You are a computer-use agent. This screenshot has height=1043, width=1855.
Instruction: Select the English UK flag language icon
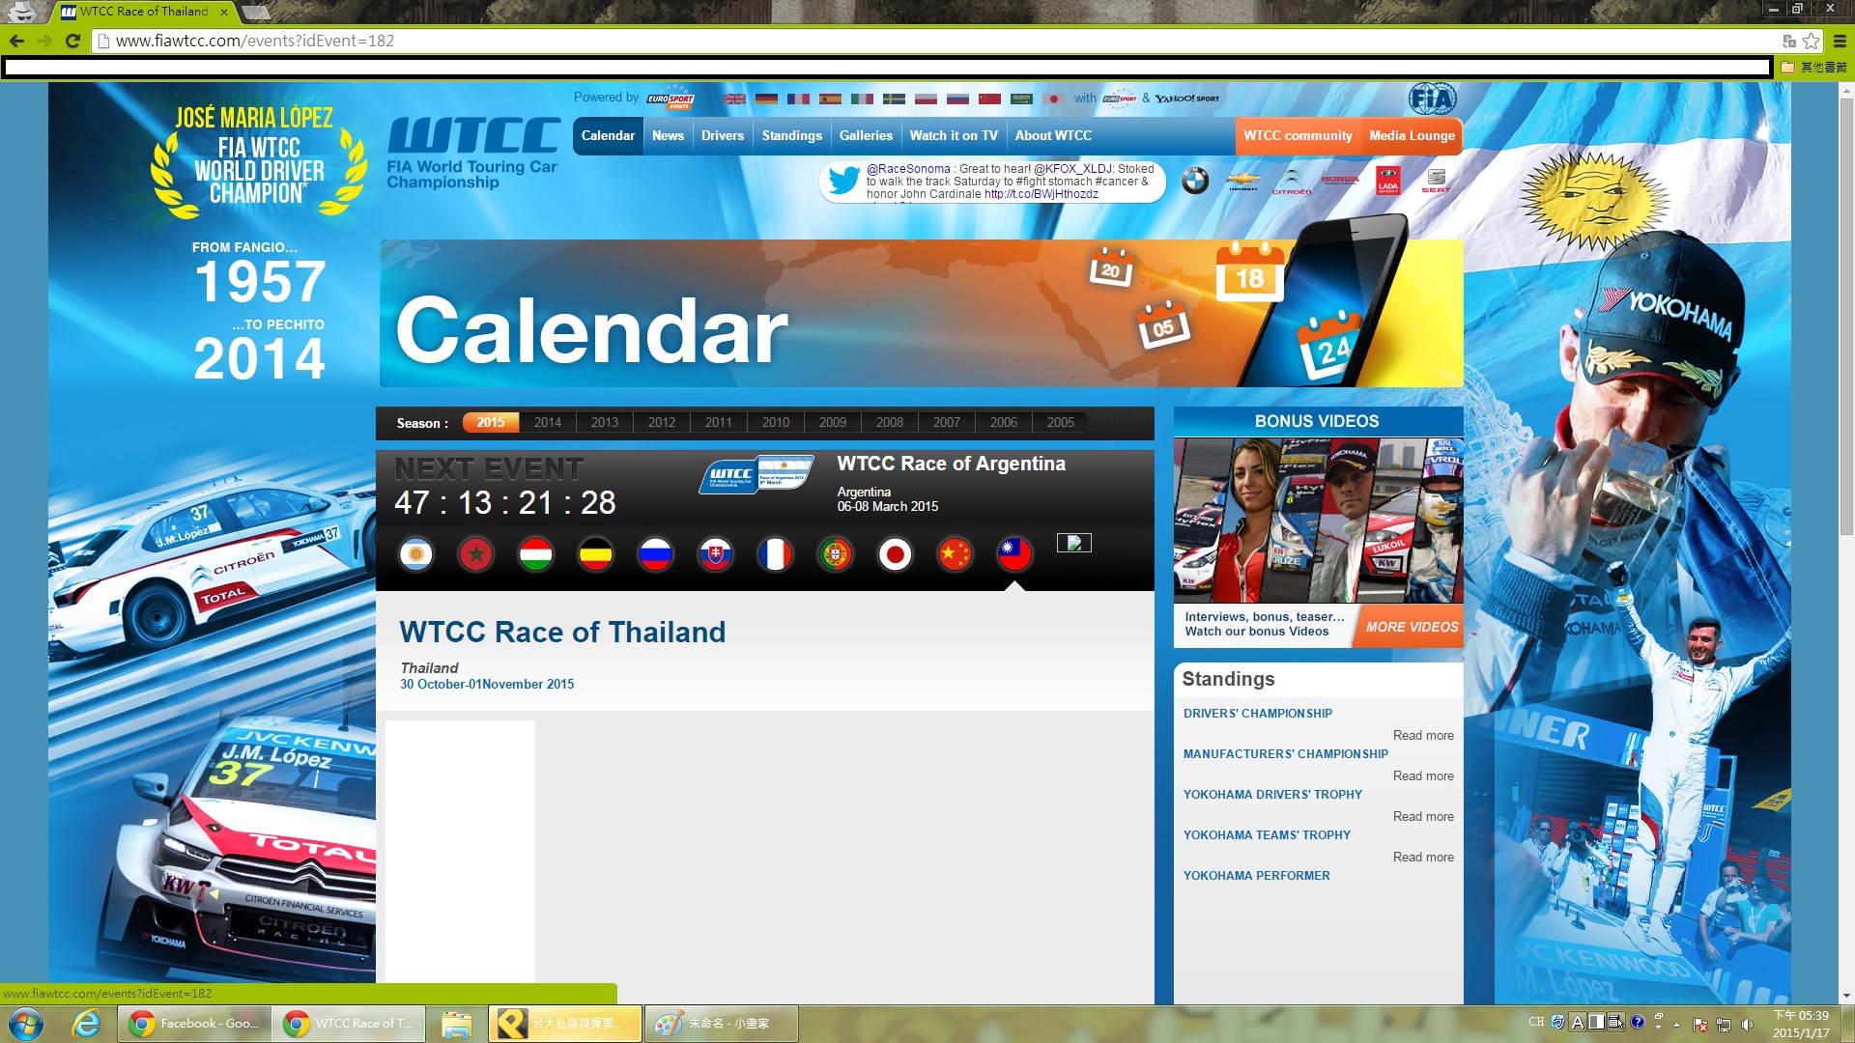pyautogui.click(x=734, y=99)
